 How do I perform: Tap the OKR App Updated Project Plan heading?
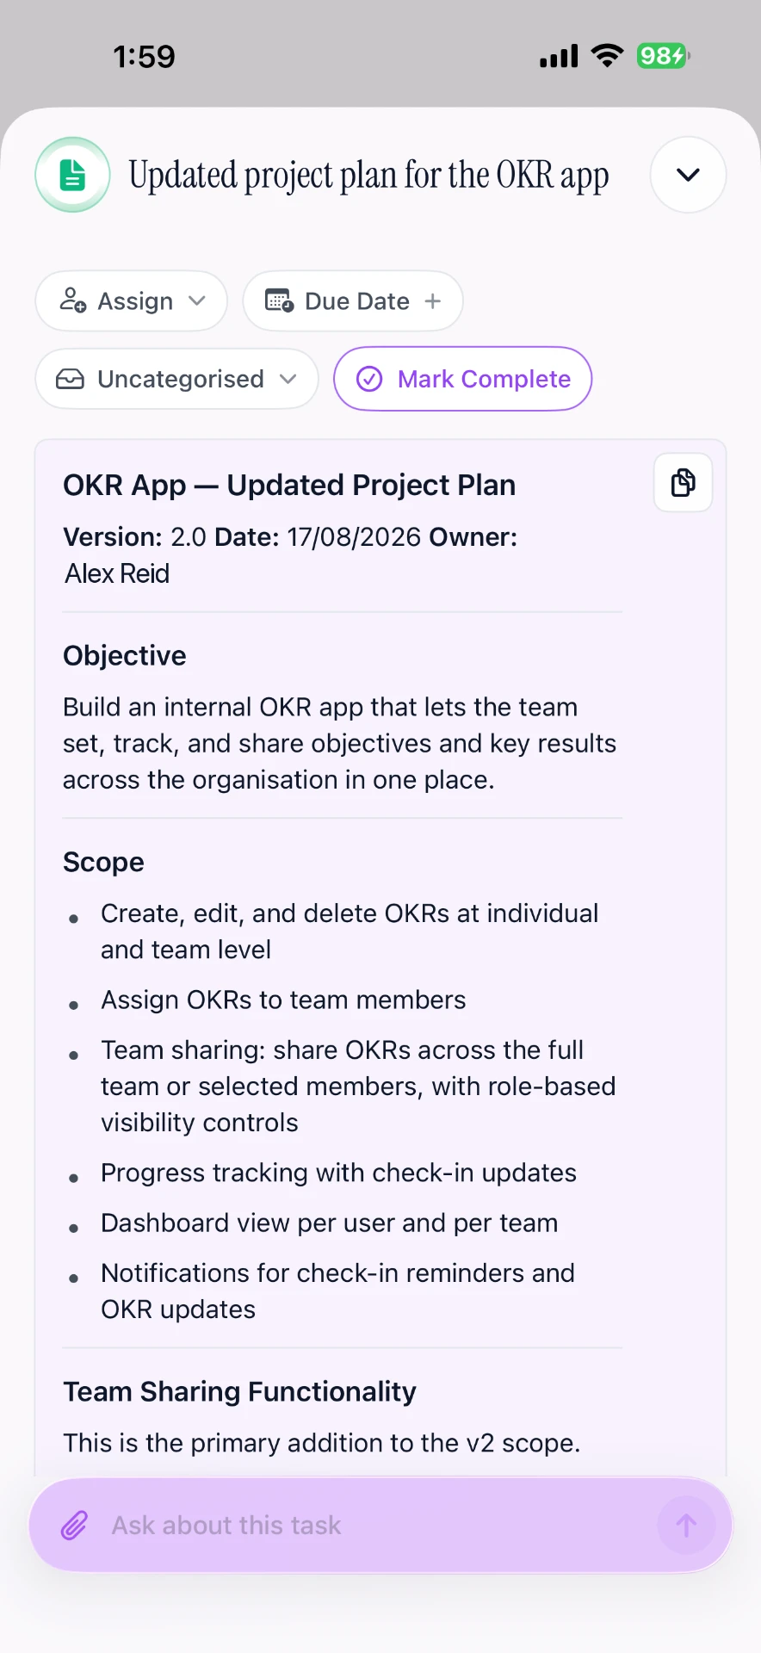point(289,485)
